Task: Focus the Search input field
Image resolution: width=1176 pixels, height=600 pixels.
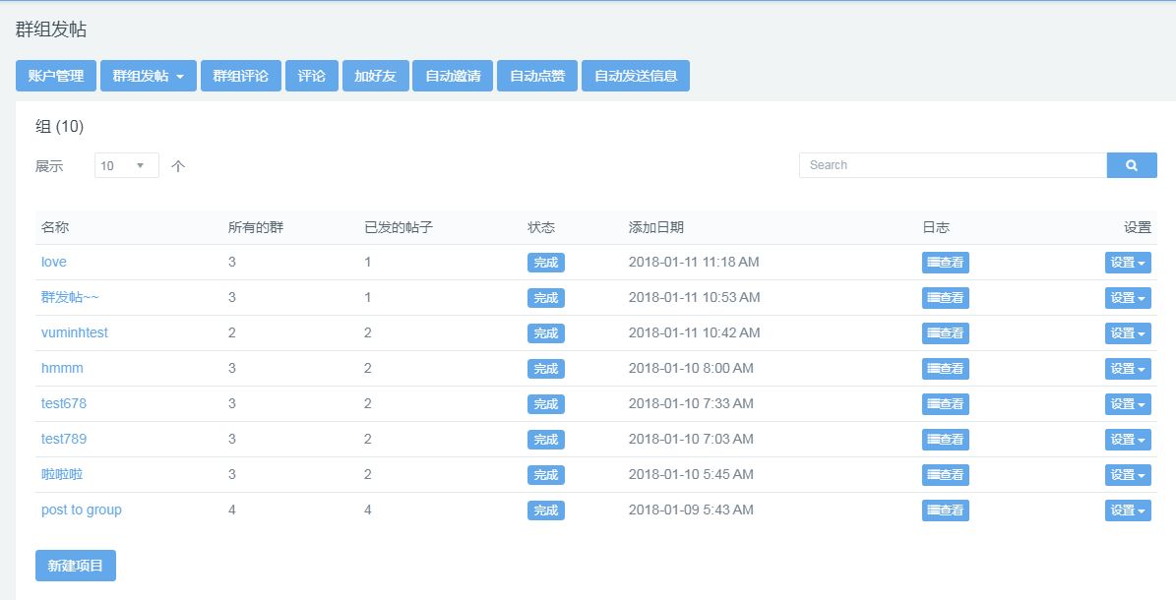Action: point(954,165)
